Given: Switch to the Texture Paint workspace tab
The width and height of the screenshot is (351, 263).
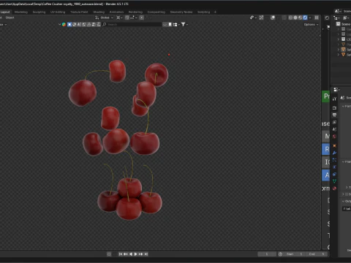Looking at the screenshot, I should (x=79, y=12).
